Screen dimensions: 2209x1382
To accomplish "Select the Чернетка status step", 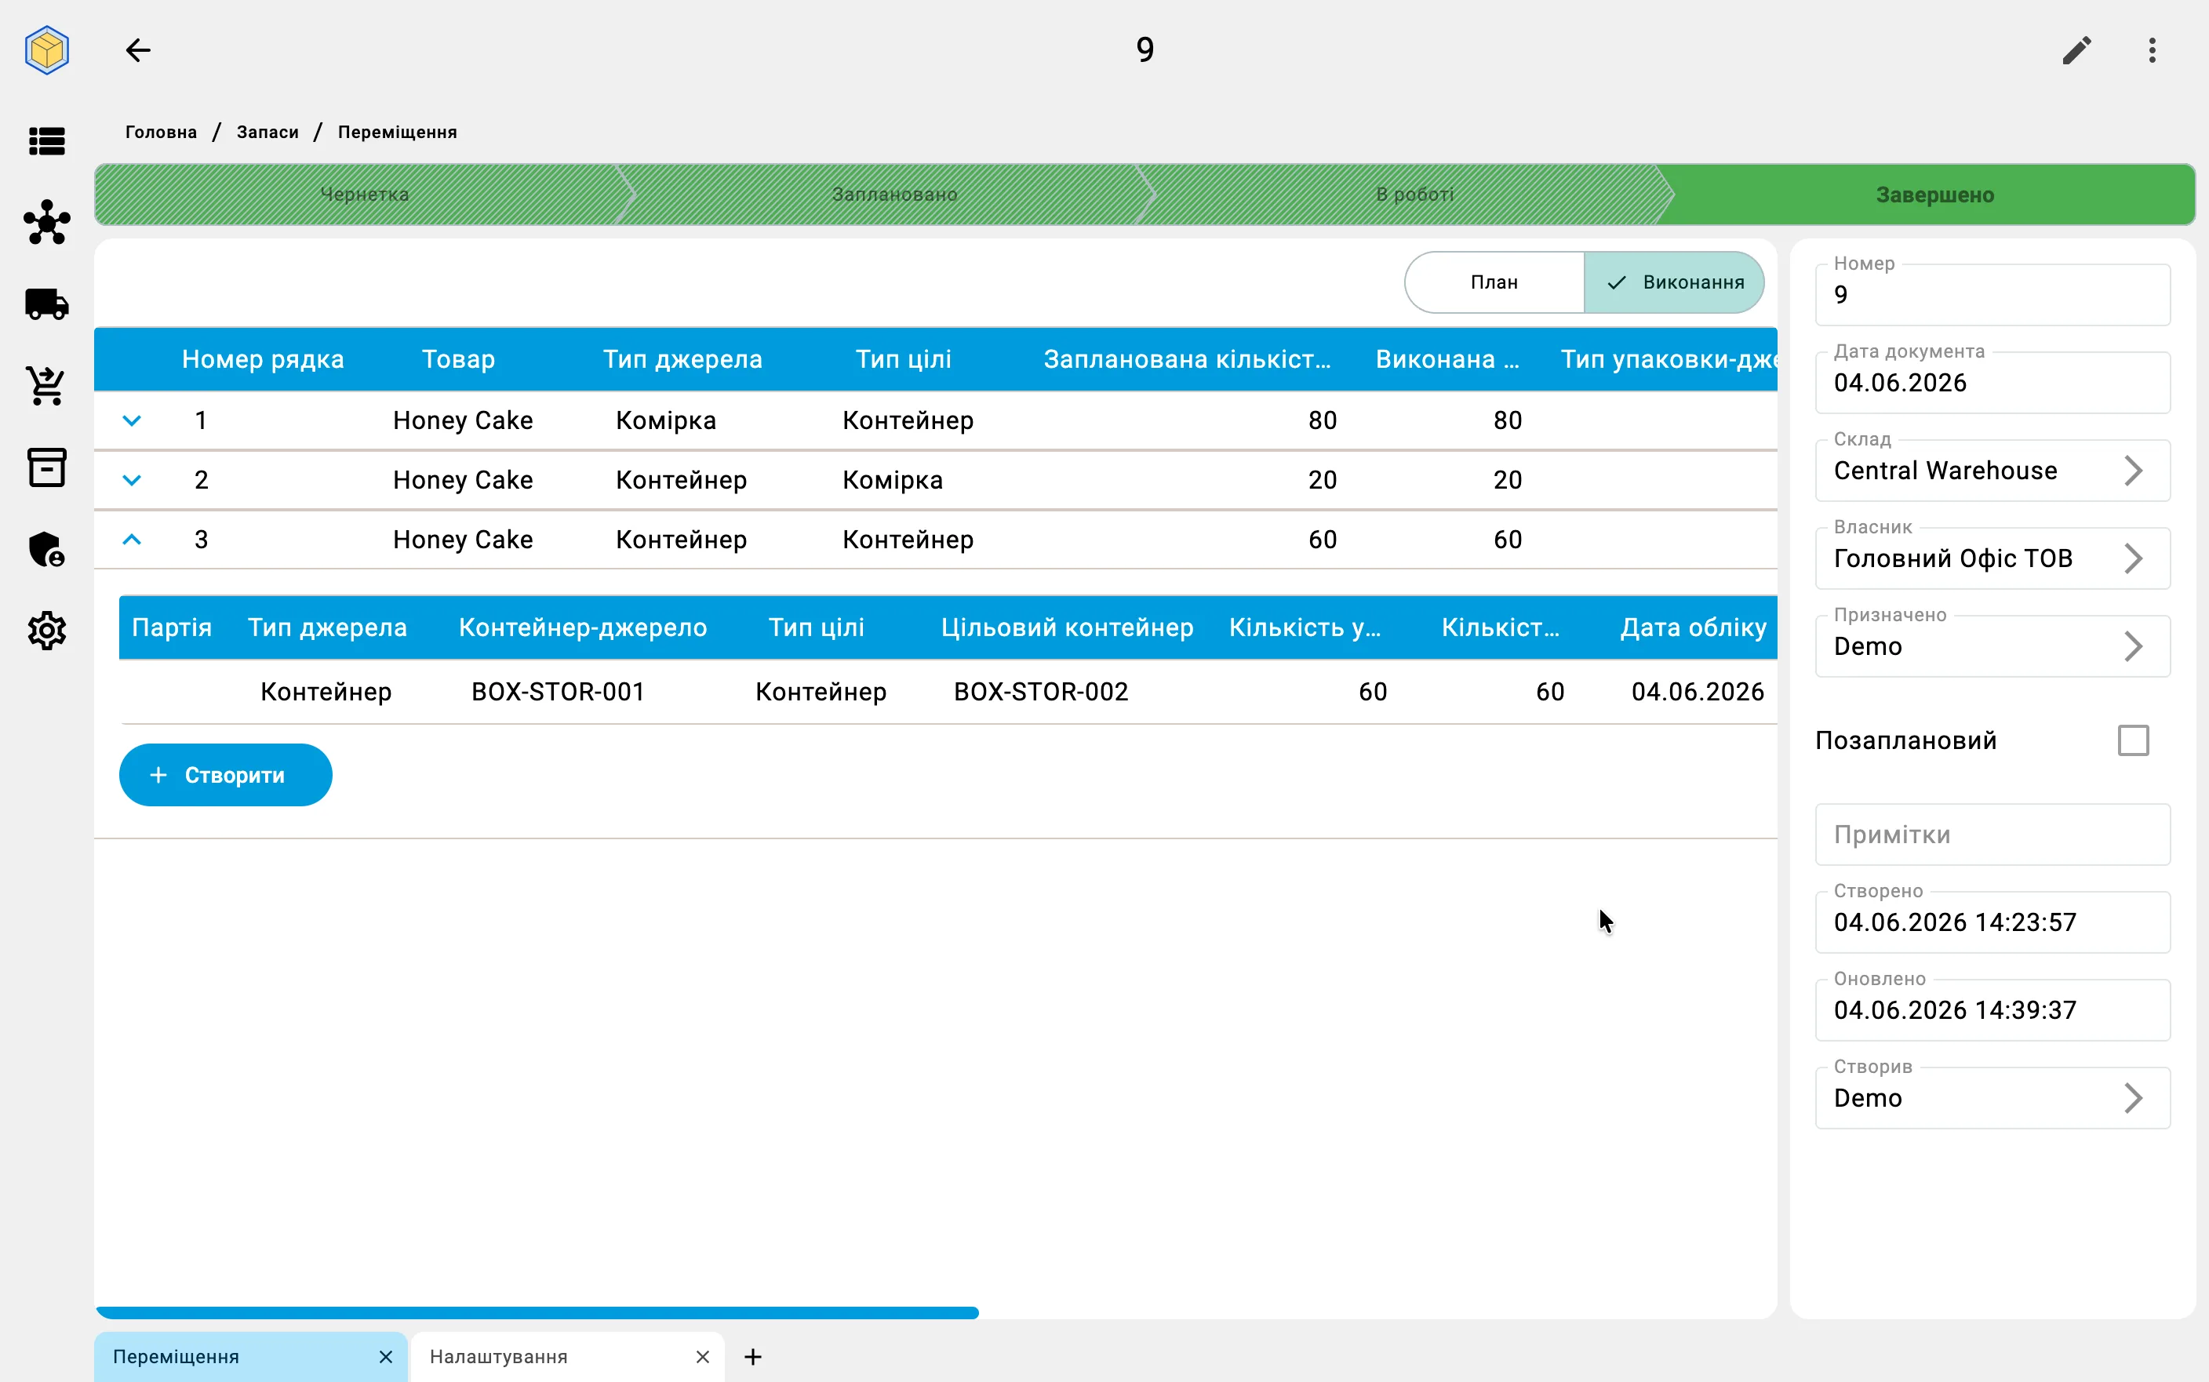I will coord(364,195).
